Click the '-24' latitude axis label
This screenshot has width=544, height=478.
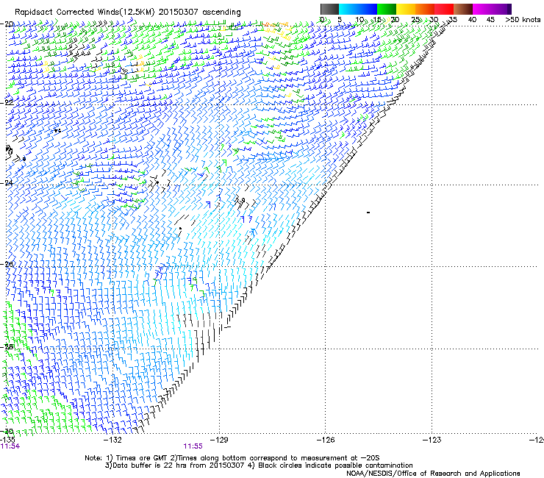click(7, 183)
